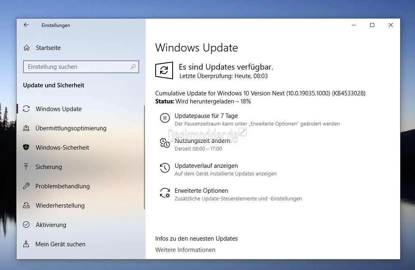Image resolution: width=415 pixels, height=270 pixels.
Task: Click the Cumulative Update KB4533028 text
Action: [x=260, y=93]
